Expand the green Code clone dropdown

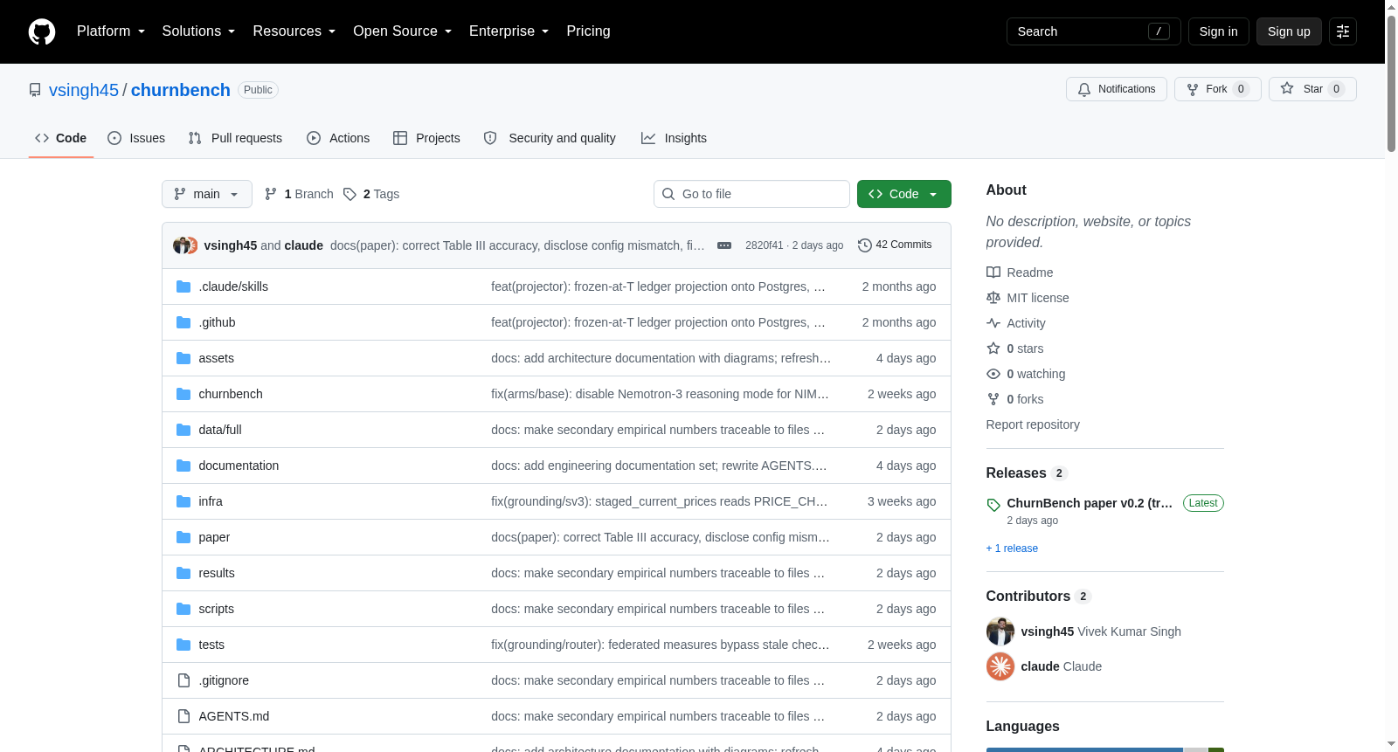click(904, 194)
